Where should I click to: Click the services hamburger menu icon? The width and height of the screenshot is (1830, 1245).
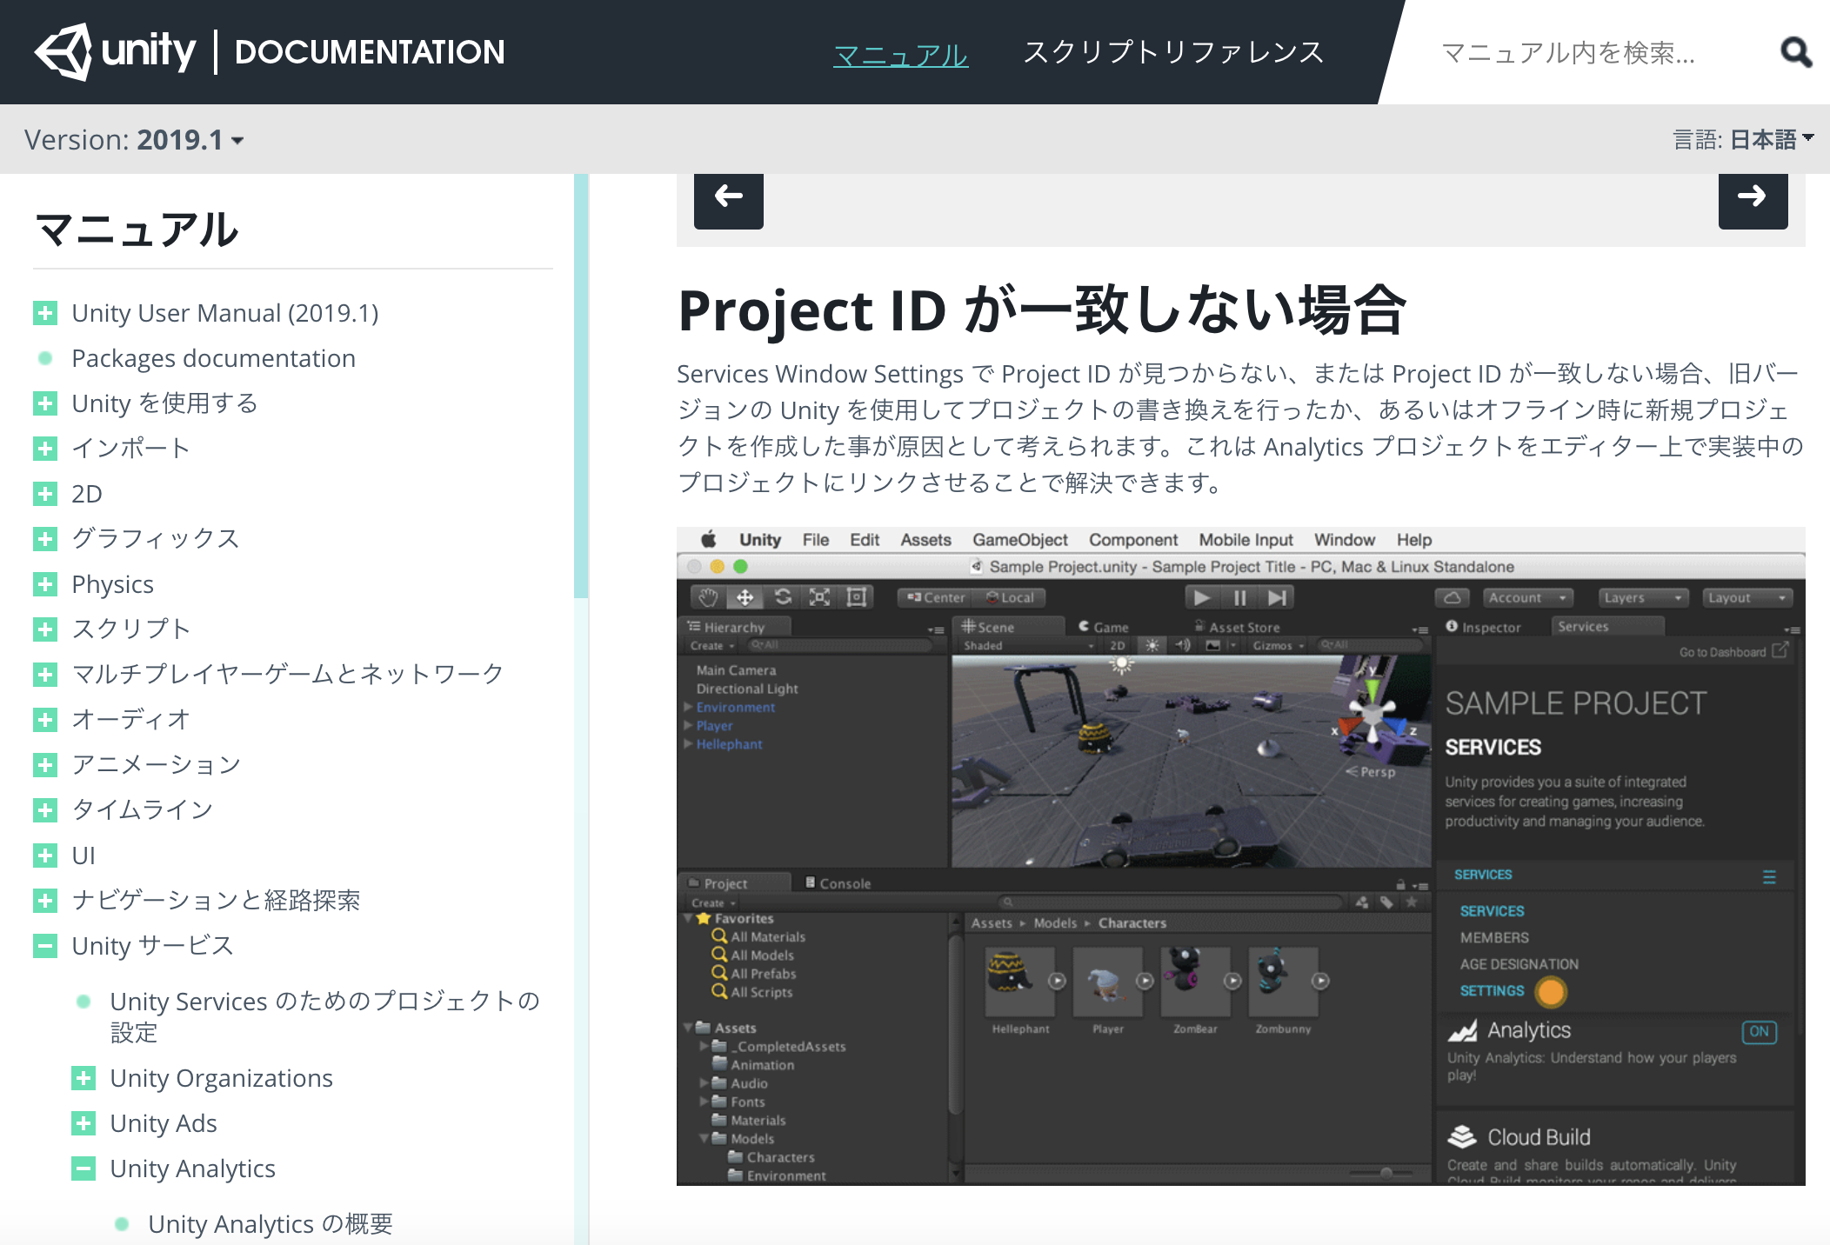click(x=1769, y=876)
